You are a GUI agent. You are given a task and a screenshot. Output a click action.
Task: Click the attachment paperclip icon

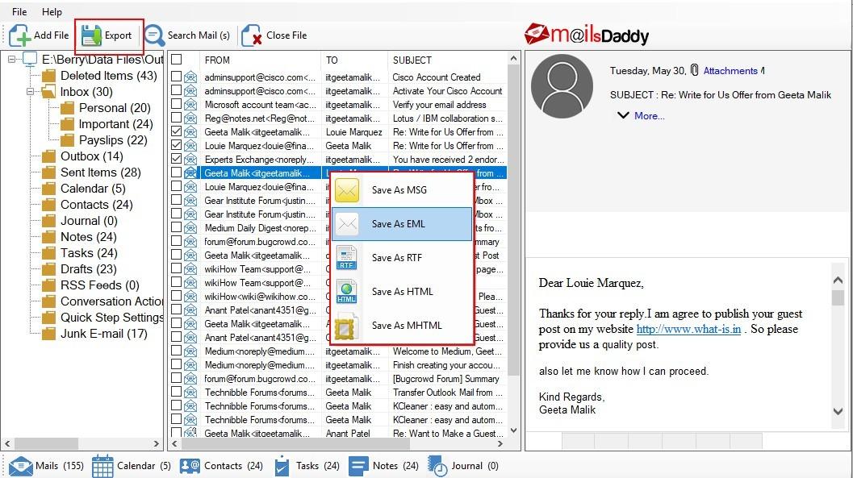(694, 70)
